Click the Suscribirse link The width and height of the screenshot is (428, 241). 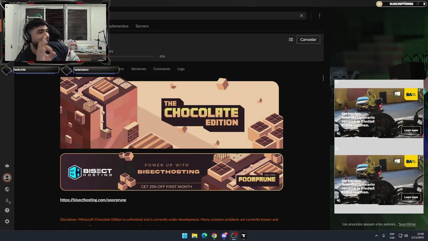click(x=407, y=224)
